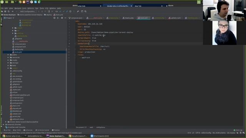The width and height of the screenshot is (246, 138).
Task: Expand External Libraries node
Action: (x=3, y=125)
